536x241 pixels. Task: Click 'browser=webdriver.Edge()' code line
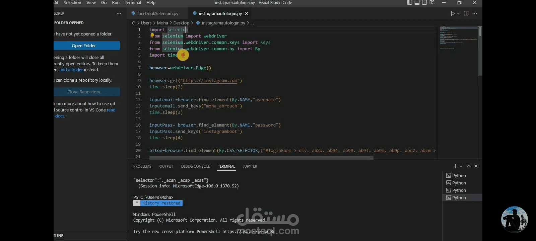(180, 68)
